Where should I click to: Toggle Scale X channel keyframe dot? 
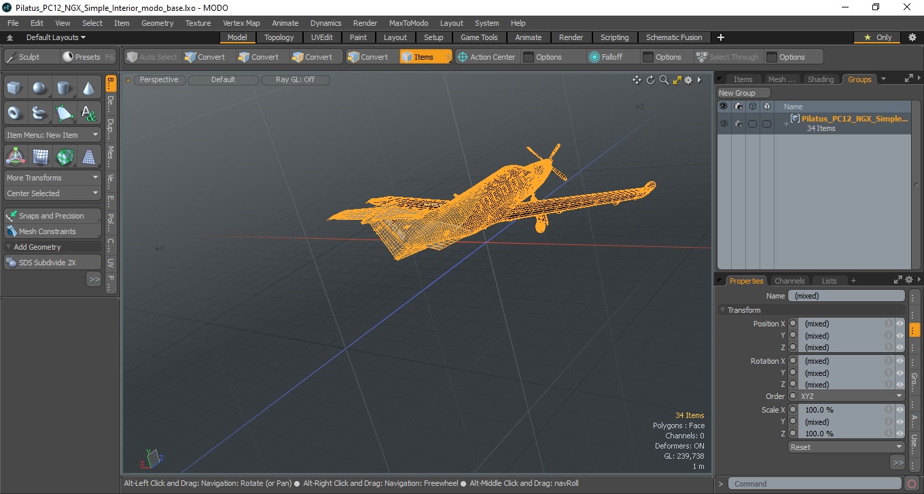click(x=793, y=410)
